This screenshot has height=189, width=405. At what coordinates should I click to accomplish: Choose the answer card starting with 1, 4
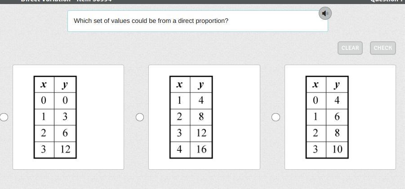point(204,117)
